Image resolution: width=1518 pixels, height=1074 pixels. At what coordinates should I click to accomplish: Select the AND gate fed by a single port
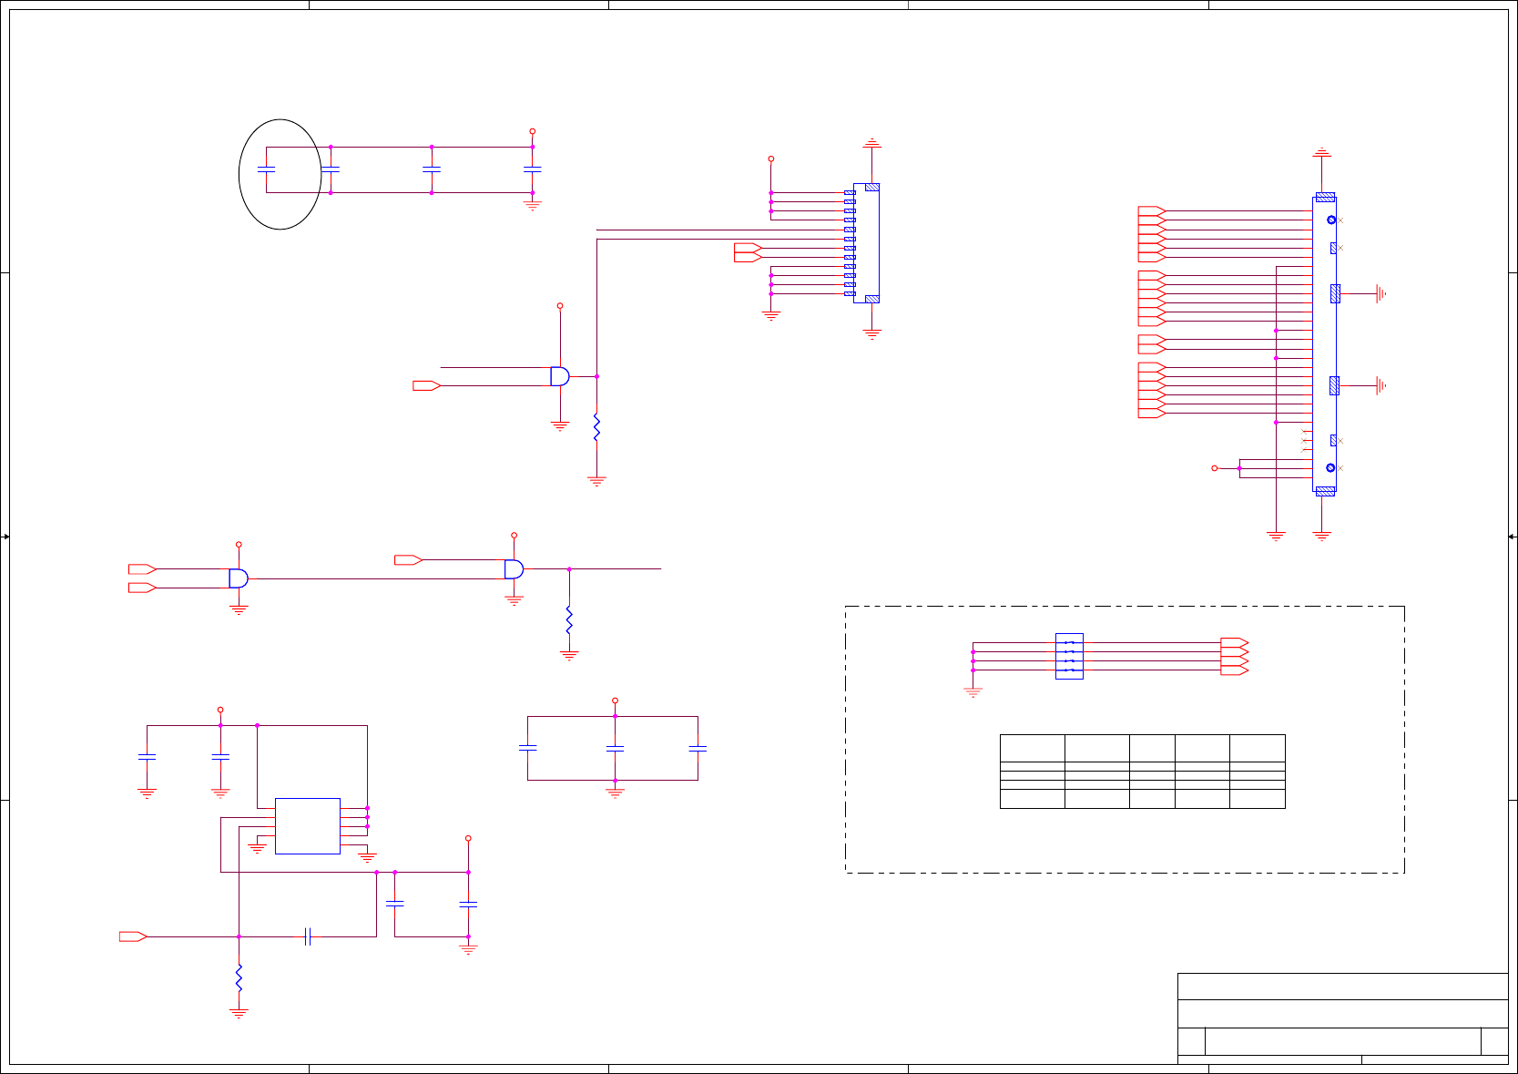pyautogui.click(x=514, y=569)
